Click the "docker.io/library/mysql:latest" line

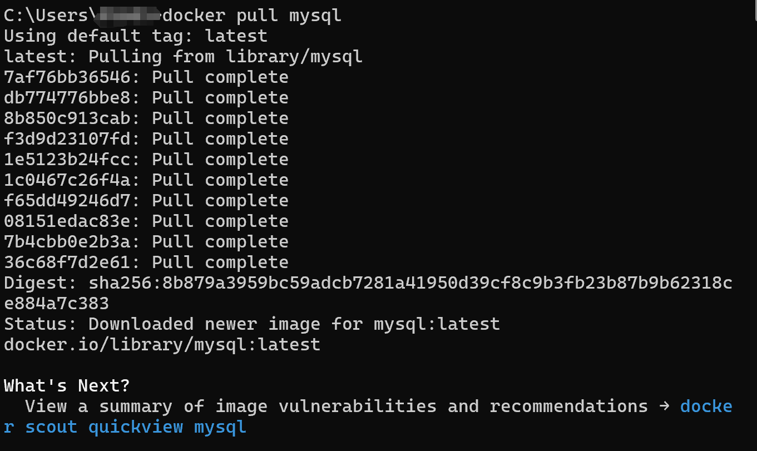coord(162,345)
